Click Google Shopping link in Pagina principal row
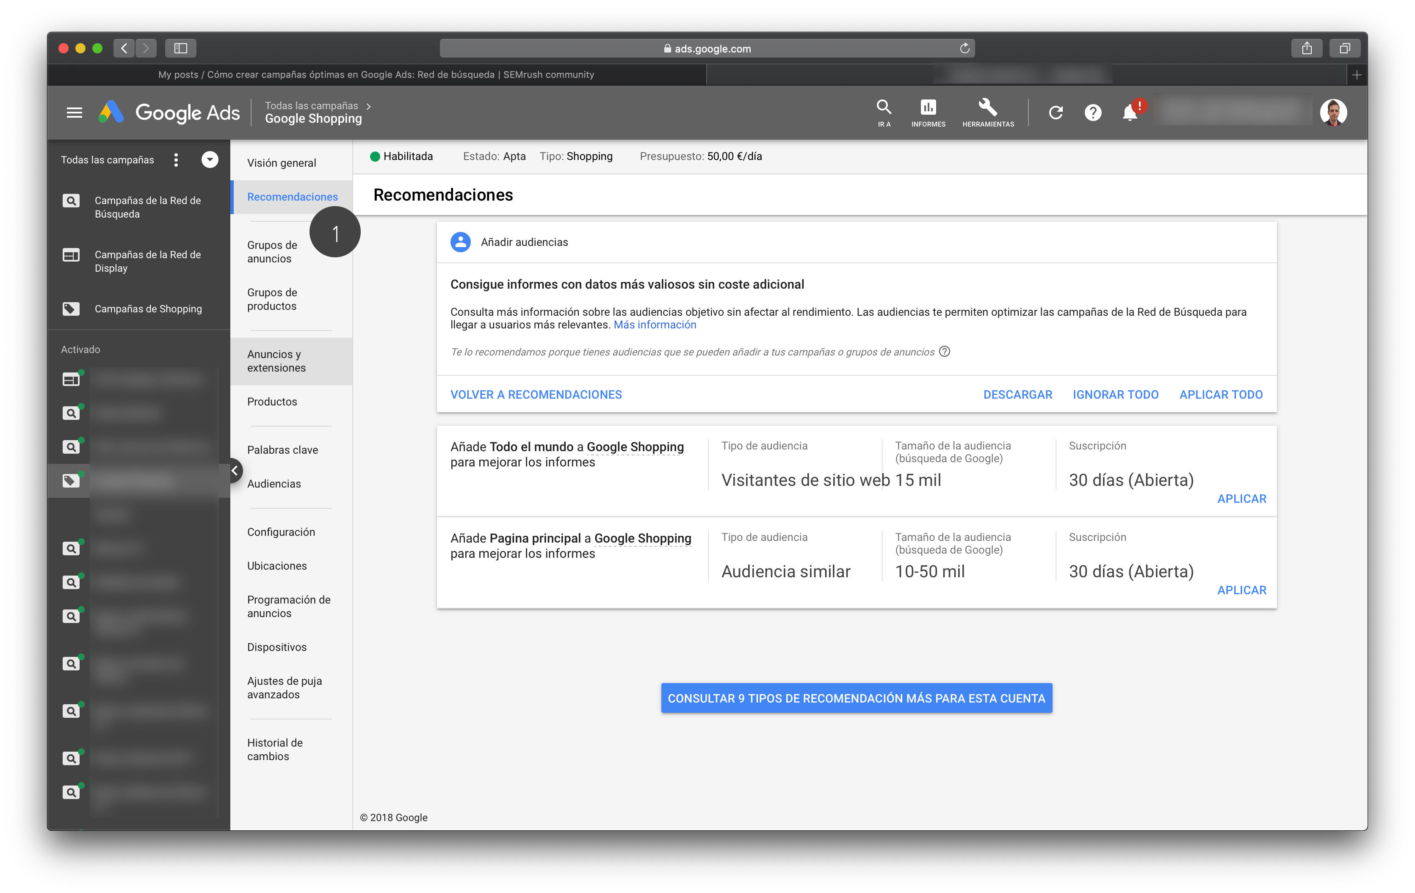Screen dimensions: 1415x893 click(x=643, y=539)
